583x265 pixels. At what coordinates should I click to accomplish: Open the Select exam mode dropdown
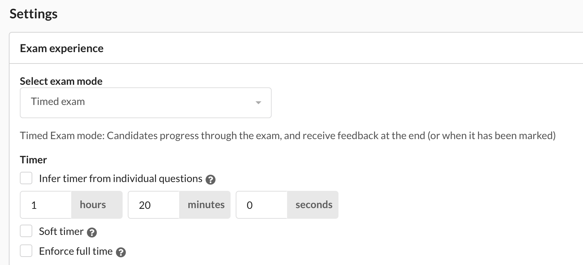coord(145,103)
